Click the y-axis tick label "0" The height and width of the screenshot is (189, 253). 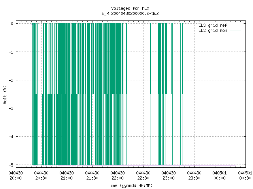click(x=12, y=24)
